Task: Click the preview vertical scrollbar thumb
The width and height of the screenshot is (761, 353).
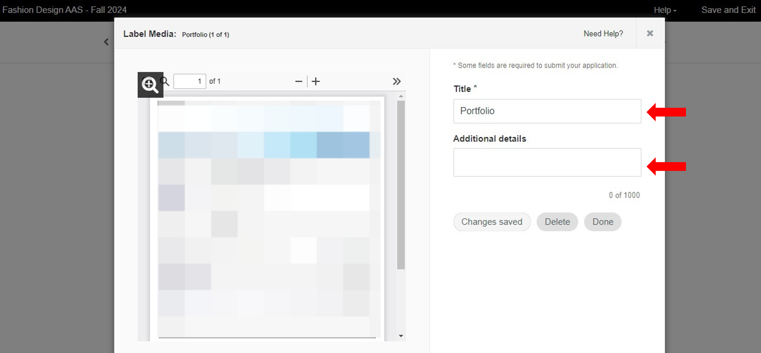Action: point(401,184)
